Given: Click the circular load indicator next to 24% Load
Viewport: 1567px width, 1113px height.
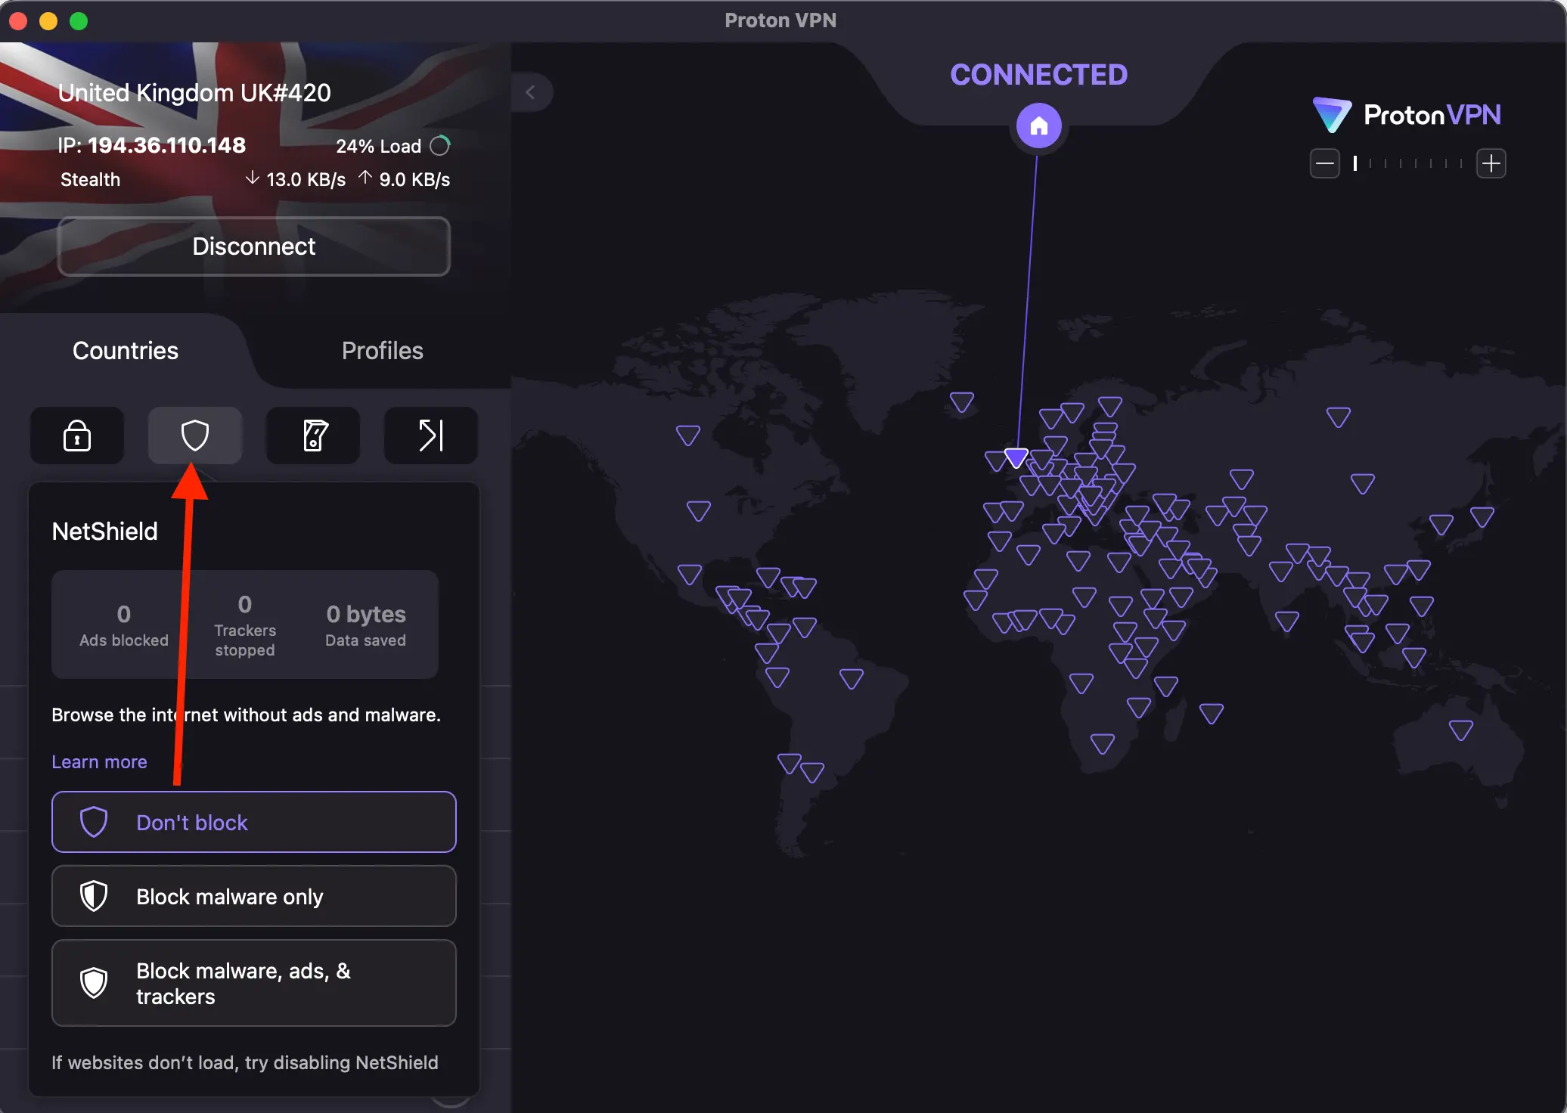Looking at the screenshot, I should tap(440, 144).
